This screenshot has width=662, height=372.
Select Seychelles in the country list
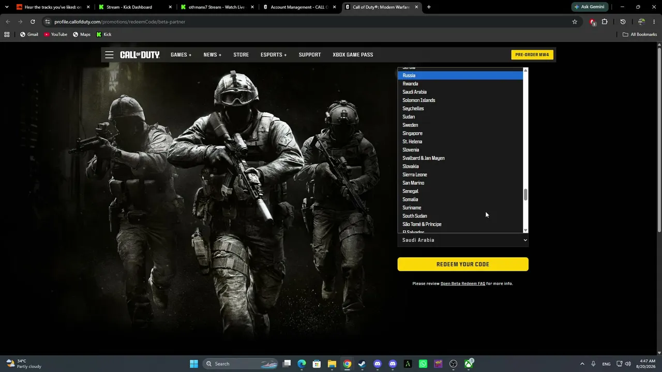tap(460, 109)
